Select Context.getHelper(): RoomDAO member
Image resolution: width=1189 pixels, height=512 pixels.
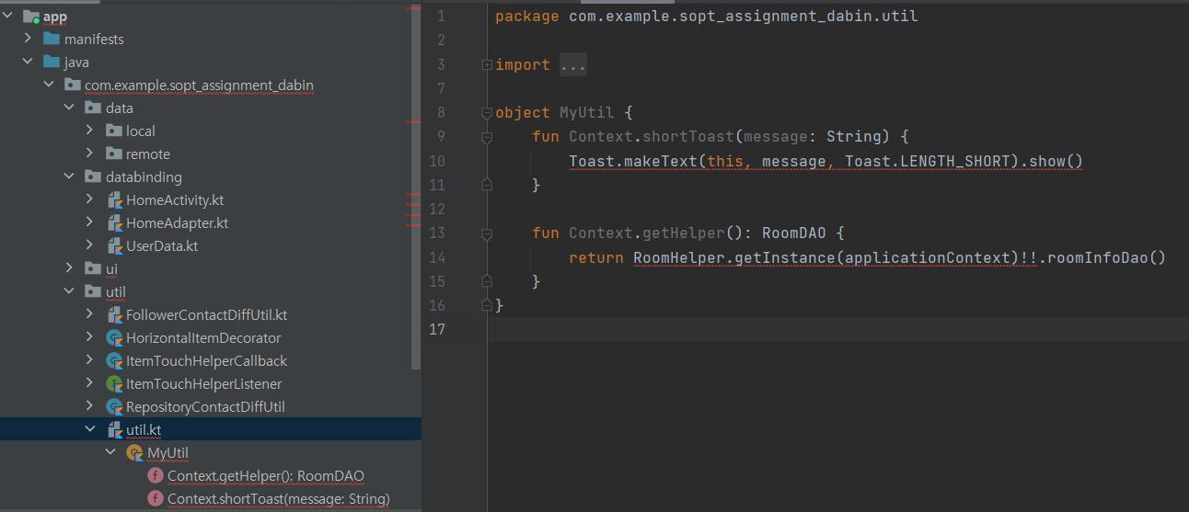(x=266, y=475)
